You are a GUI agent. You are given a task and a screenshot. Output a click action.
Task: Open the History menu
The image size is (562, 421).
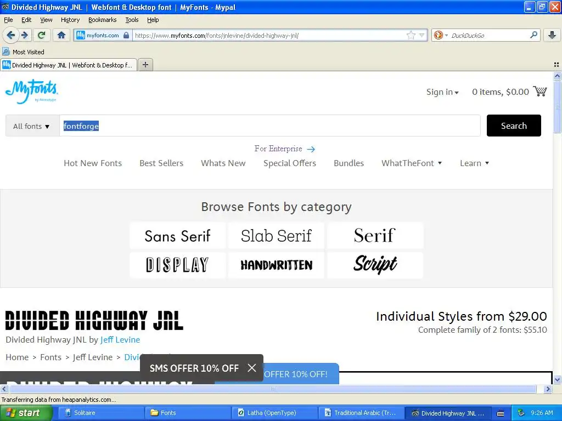(70, 20)
